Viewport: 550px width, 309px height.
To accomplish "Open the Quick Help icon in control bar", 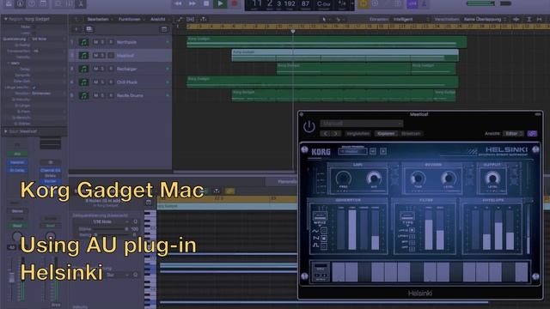I will point(32,3).
